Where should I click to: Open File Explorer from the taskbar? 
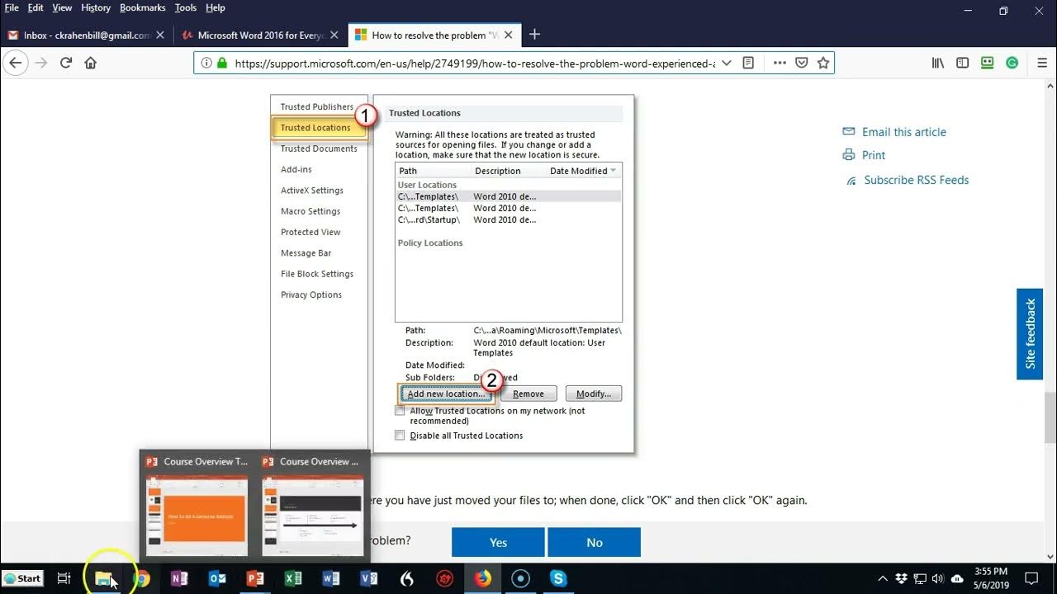pyautogui.click(x=103, y=578)
